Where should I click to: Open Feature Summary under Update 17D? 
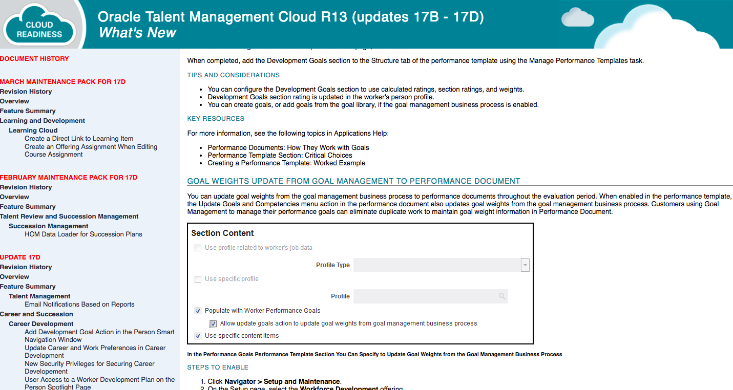(x=28, y=287)
